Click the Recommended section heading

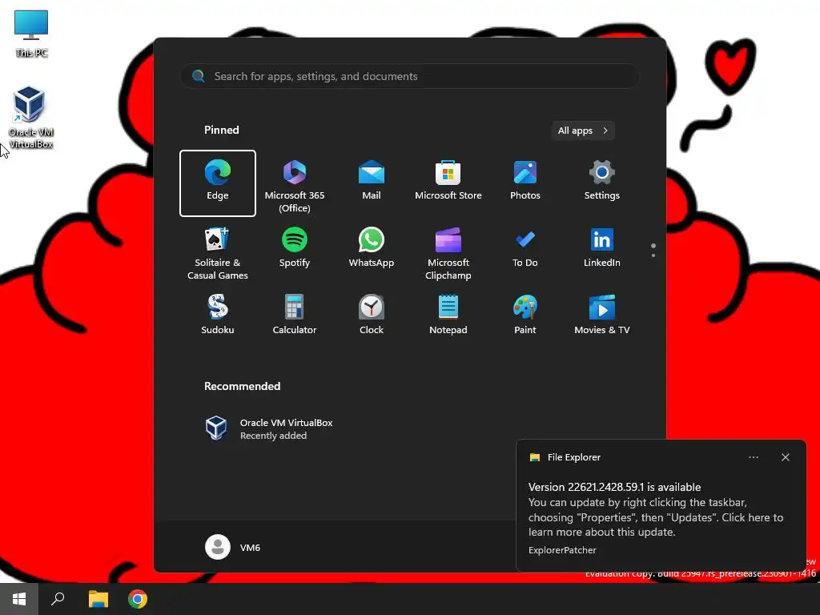coord(242,386)
